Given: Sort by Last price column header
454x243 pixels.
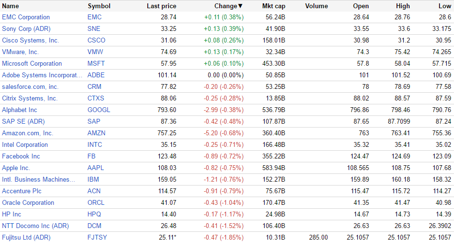Looking at the screenshot, I should point(161,6).
